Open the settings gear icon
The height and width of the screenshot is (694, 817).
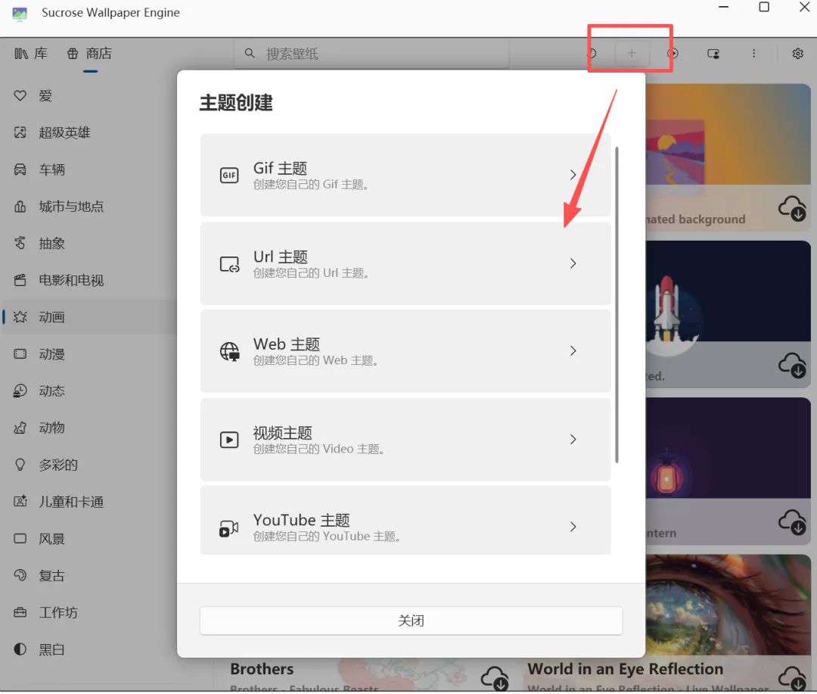pyautogui.click(x=798, y=53)
